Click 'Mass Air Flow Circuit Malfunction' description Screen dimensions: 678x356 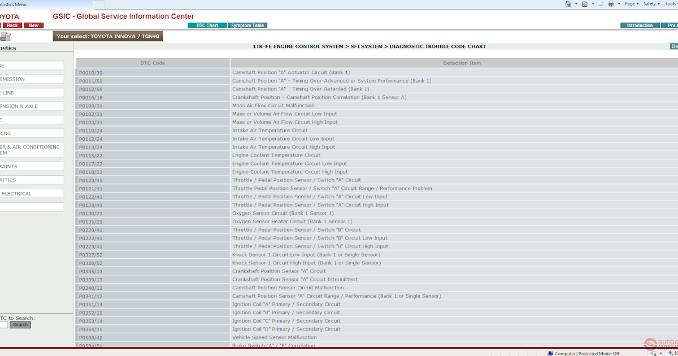pyautogui.click(x=273, y=106)
